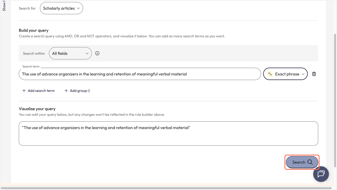This screenshot has width=337, height=190.
Task: Click the Search within label
Action: coord(34,53)
